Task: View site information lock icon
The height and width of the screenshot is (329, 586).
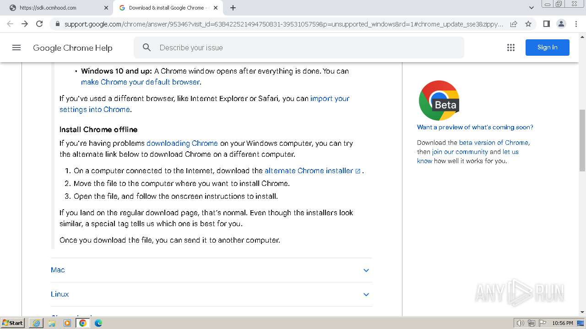Action: [x=57, y=24]
